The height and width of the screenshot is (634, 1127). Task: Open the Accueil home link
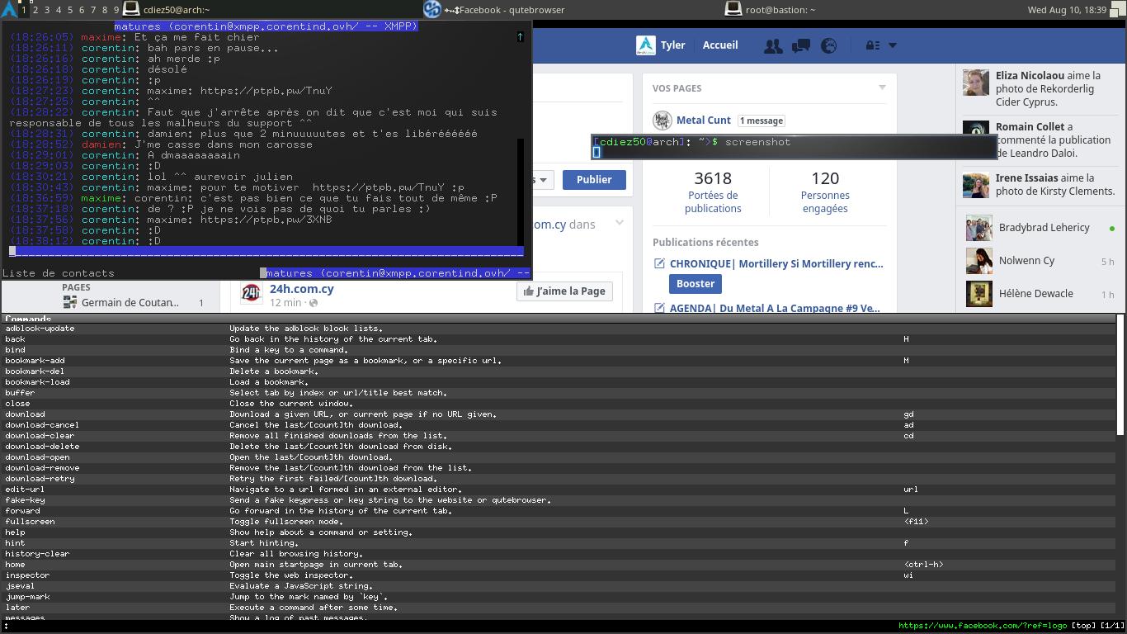(720, 45)
